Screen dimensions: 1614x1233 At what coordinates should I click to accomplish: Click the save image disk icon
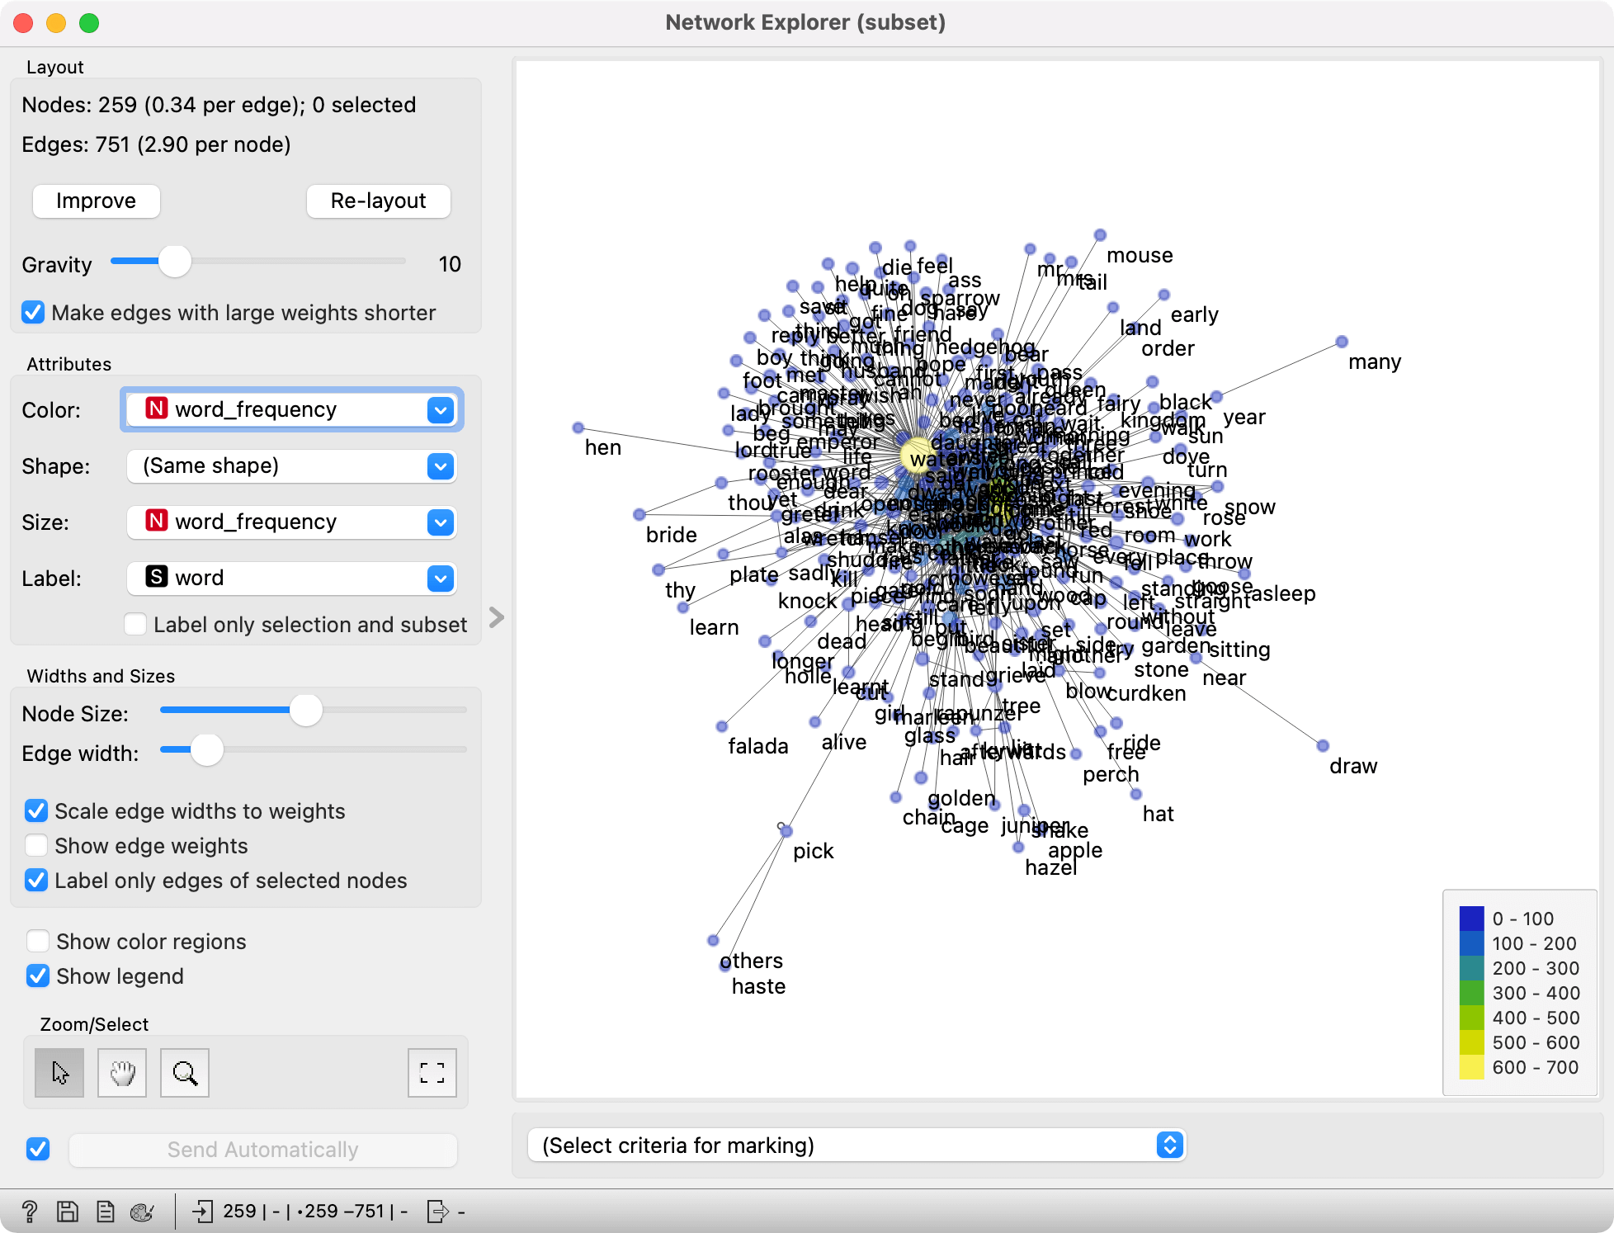[67, 1211]
